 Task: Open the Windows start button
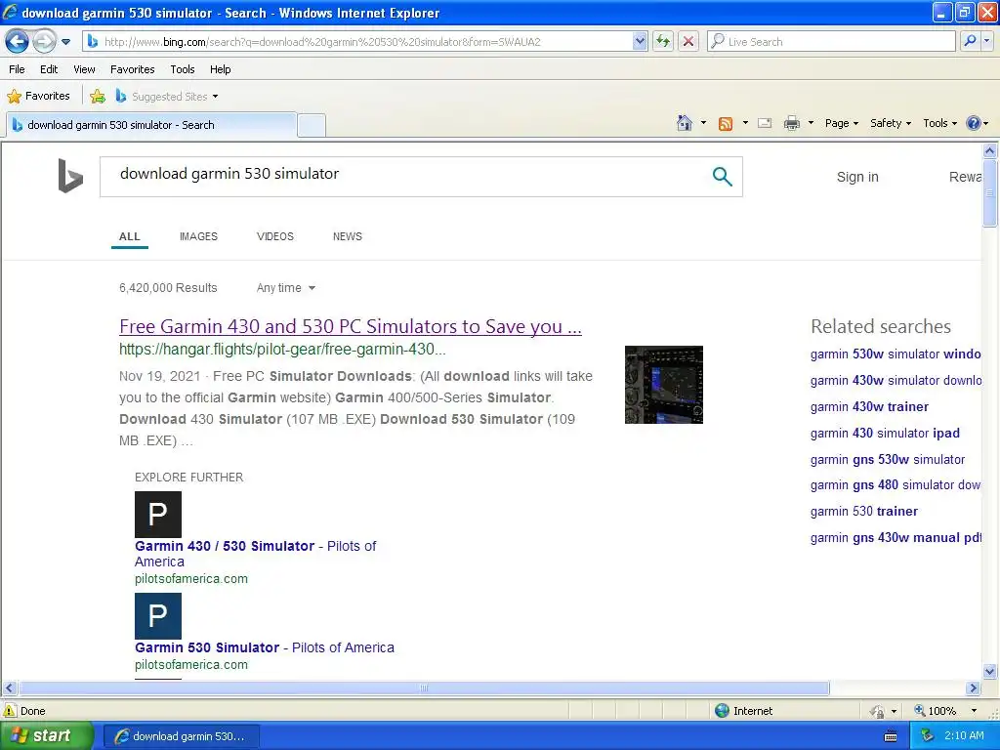(x=47, y=736)
